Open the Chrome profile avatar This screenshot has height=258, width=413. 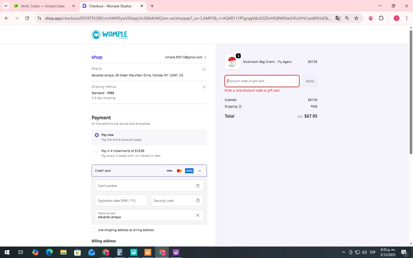396,18
